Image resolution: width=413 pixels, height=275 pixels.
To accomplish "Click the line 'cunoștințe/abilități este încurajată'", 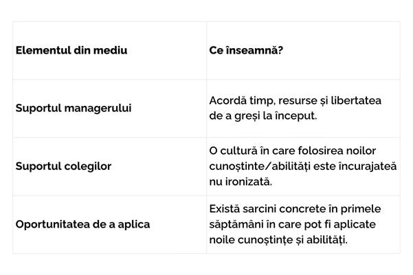I will coord(303,166).
